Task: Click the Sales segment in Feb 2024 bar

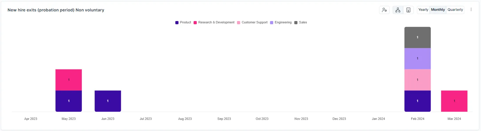Action: coord(417,37)
